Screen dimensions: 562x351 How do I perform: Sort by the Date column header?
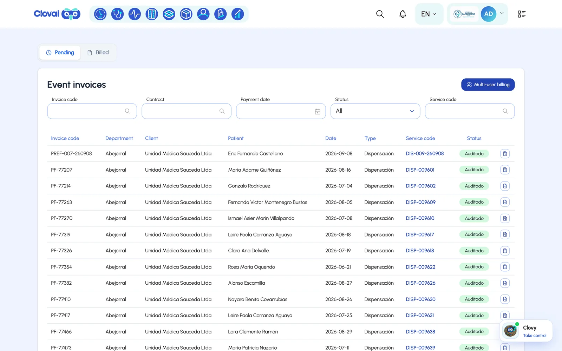[331, 138]
